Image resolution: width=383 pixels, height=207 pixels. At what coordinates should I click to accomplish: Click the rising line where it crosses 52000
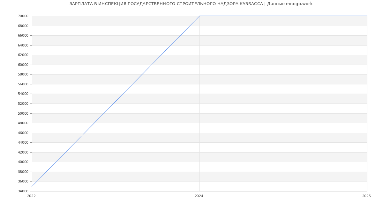(113, 103)
